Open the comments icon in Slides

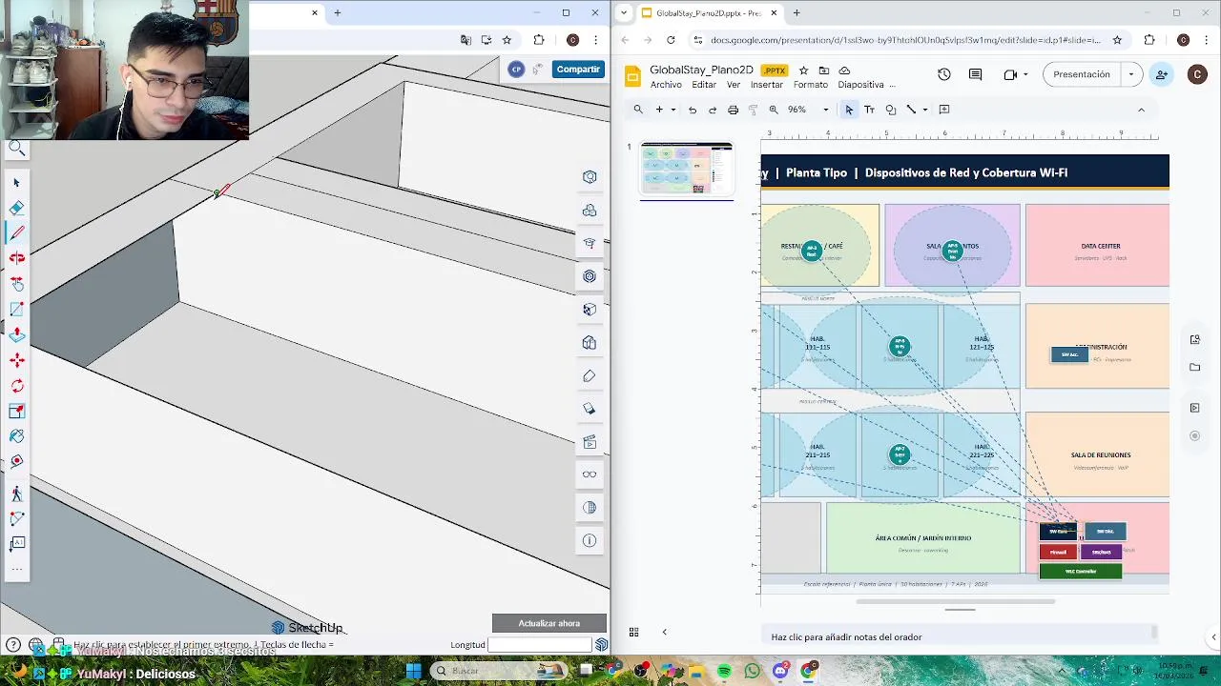(x=975, y=74)
